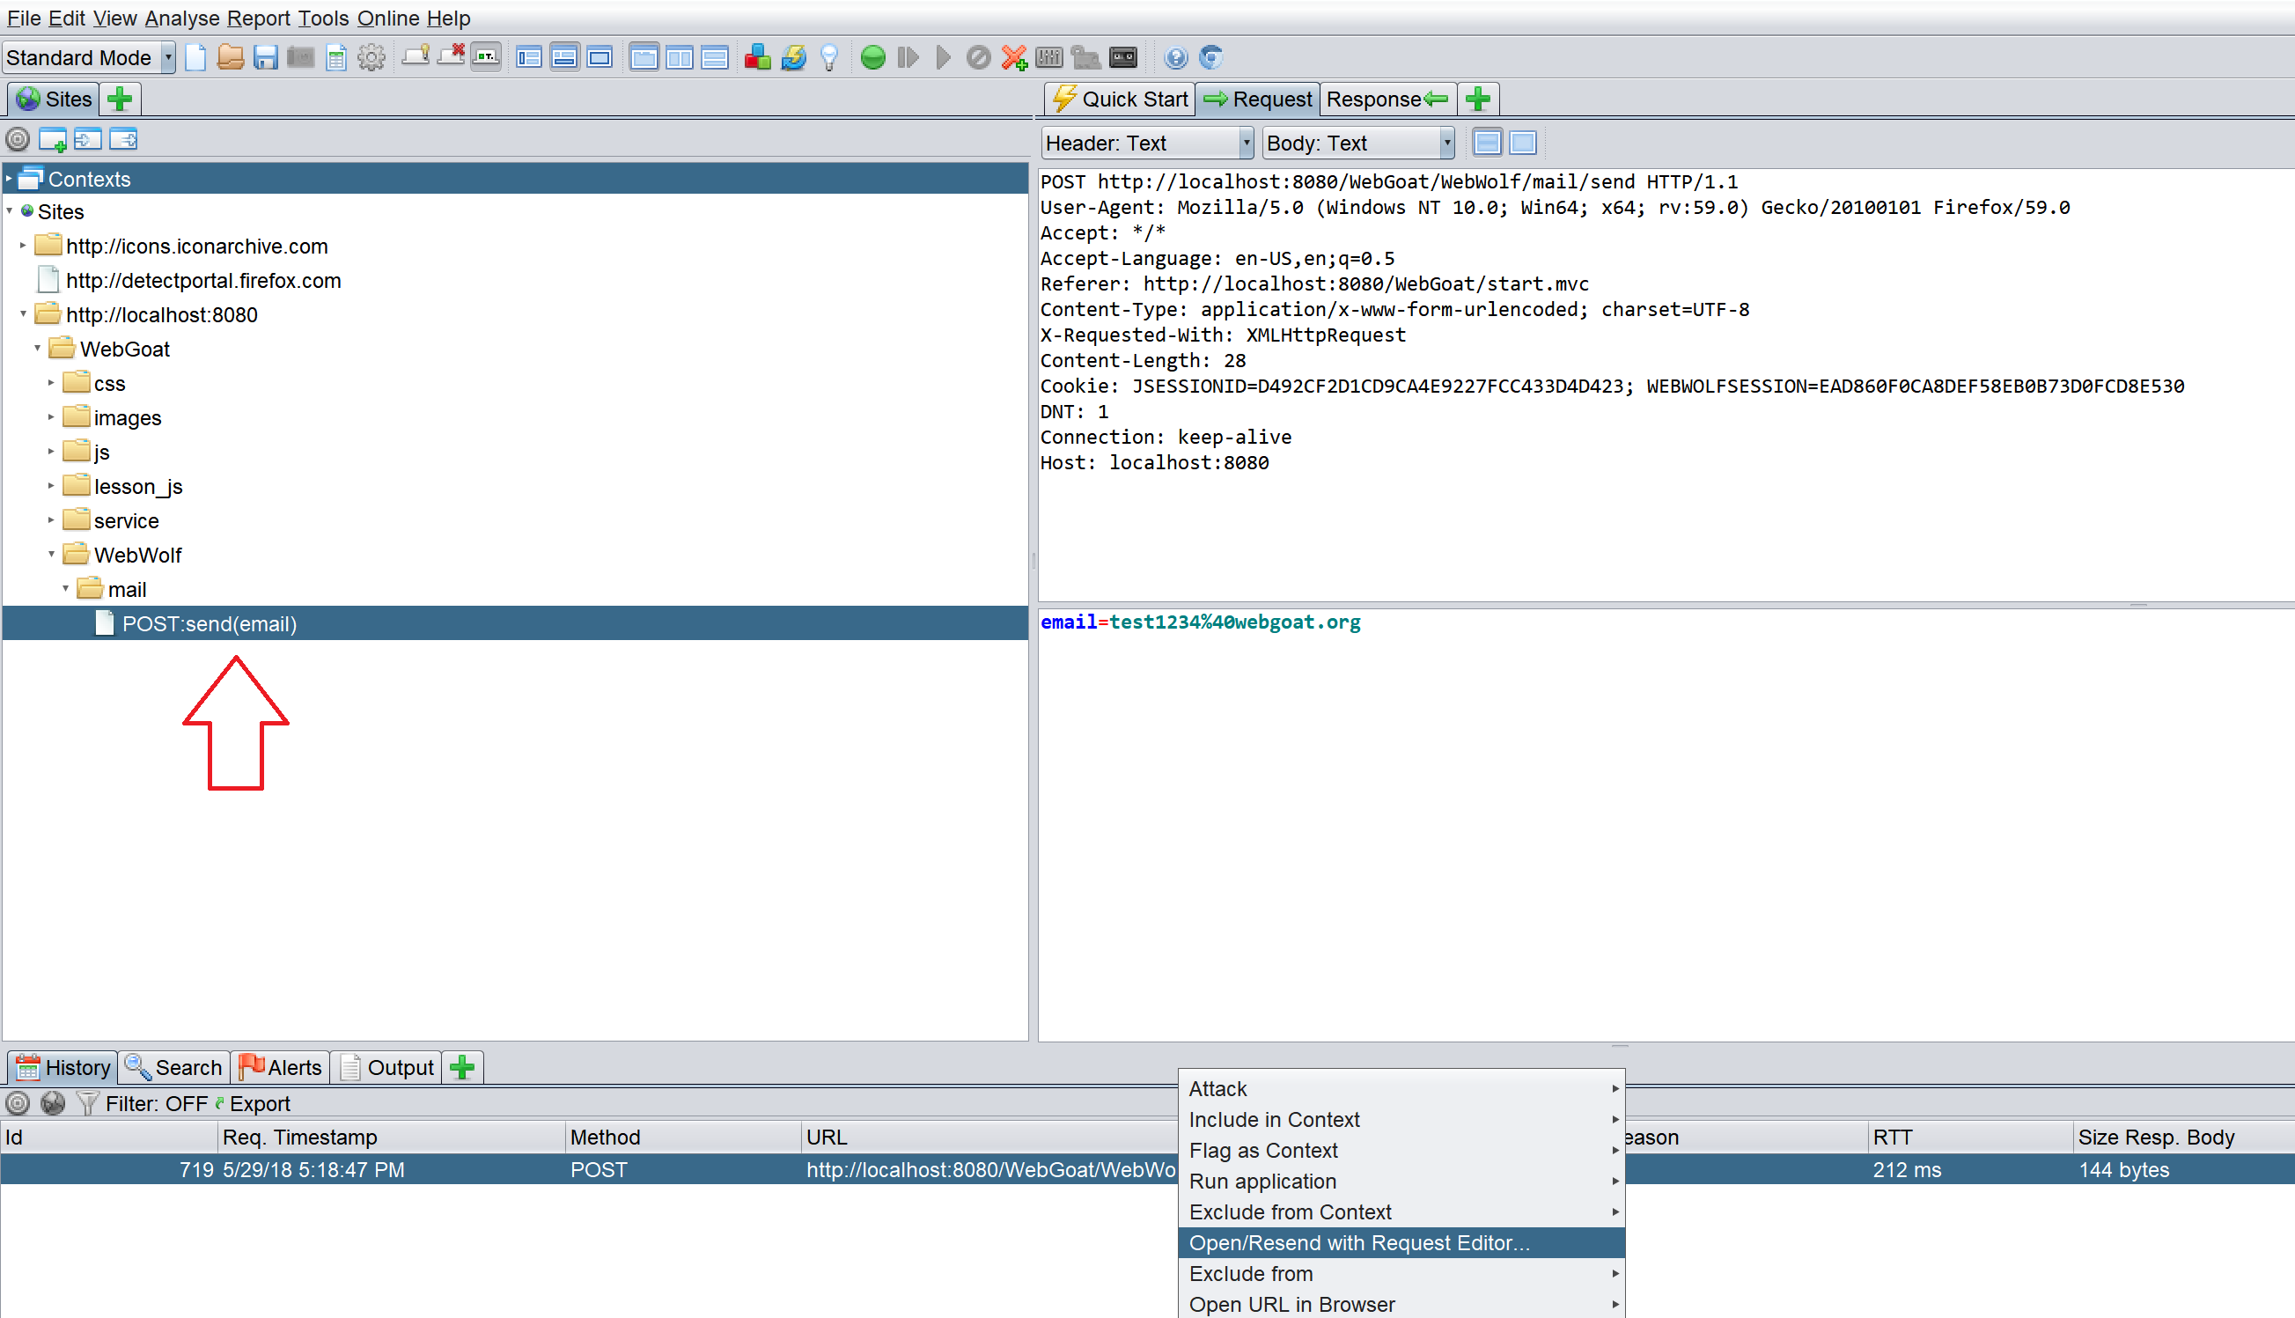Click the Open Session folder icon

(x=230, y=58)
